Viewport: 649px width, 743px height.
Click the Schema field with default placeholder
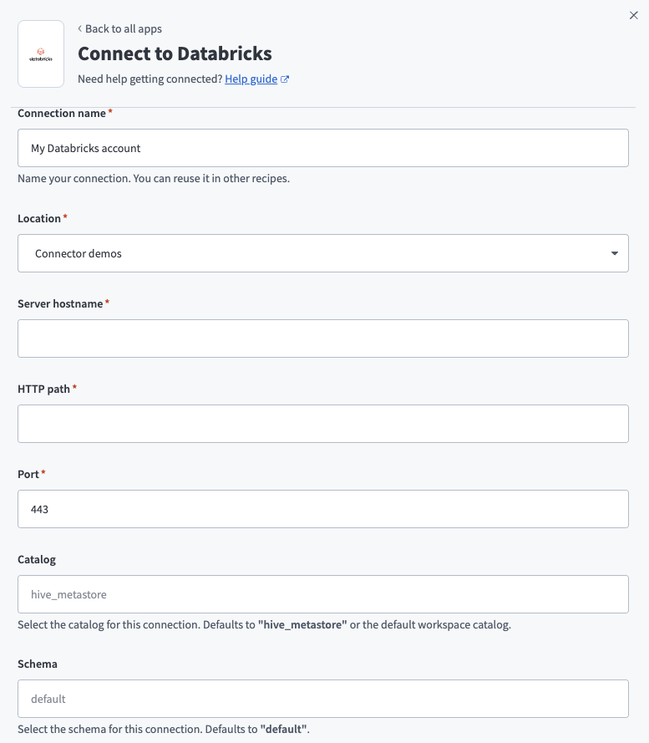323,699
